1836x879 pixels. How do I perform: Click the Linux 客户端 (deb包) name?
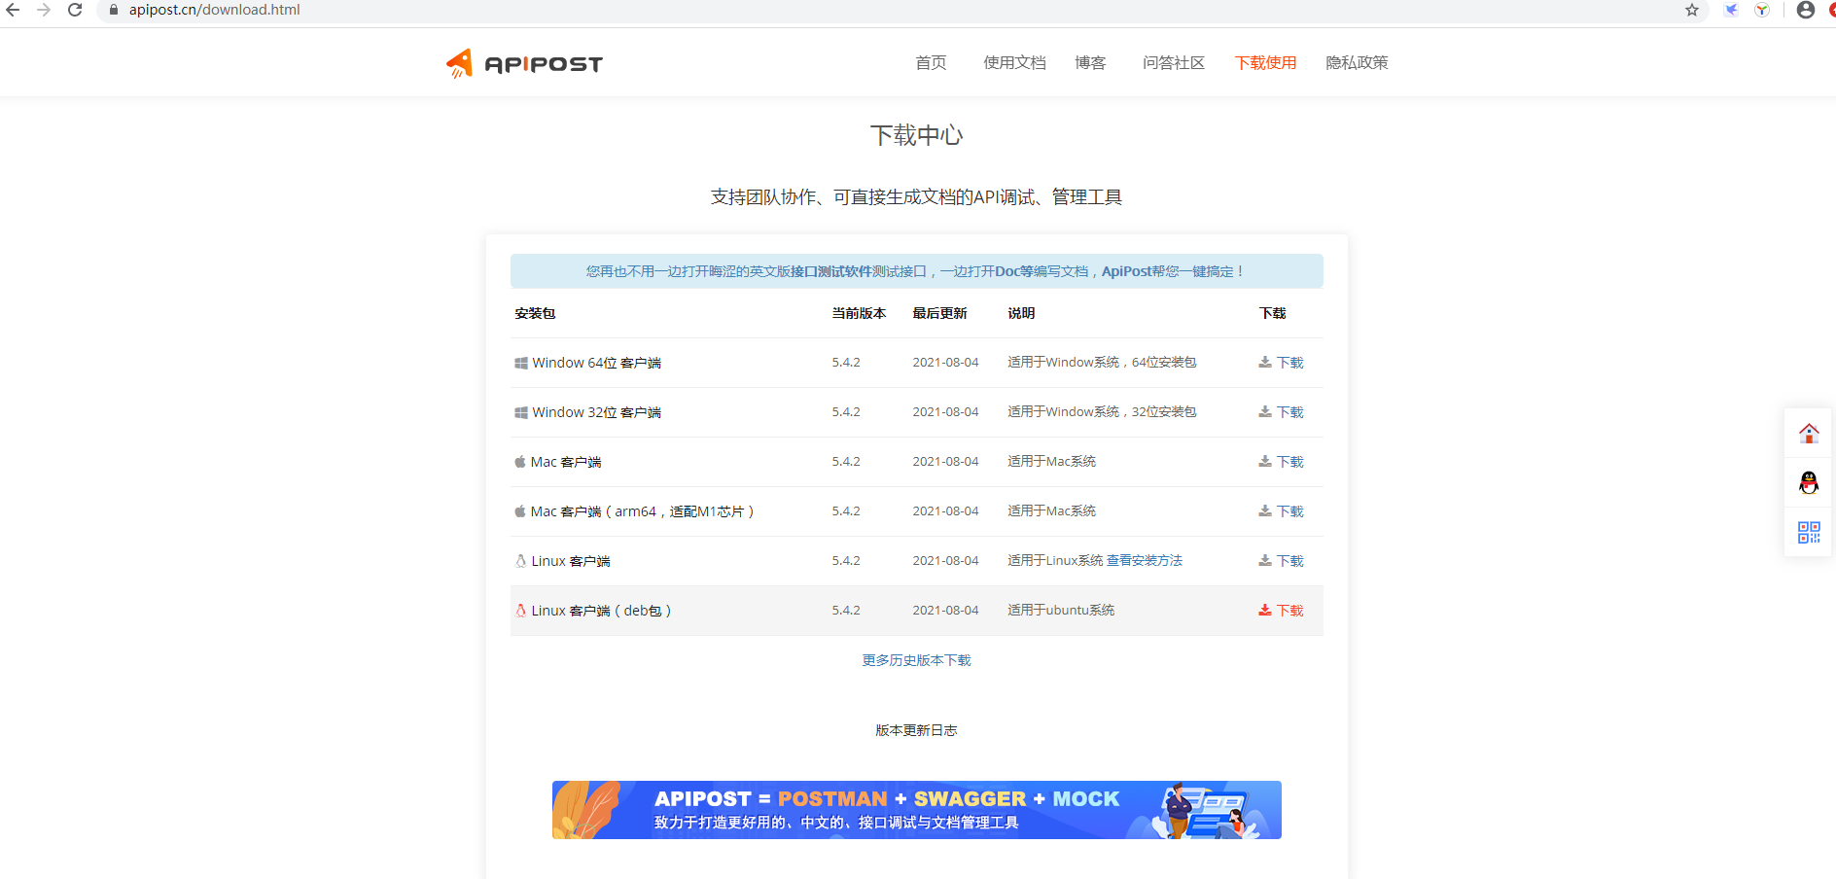pos(602,611)
